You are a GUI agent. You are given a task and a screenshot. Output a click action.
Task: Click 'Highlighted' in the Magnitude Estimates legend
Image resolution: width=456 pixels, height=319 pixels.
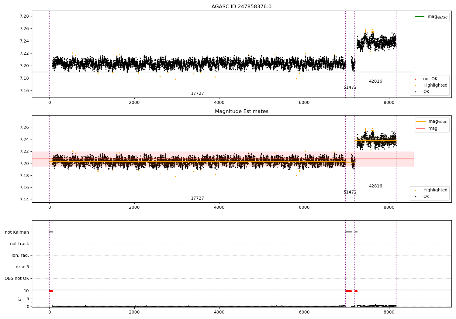coord(435,190)
